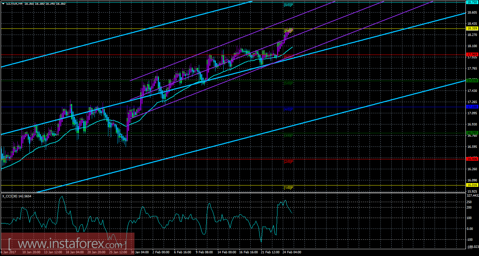The height and width of the screenshot is (256, 479).
Task: Click the 17.265 price axis value
Action: (472, 102)
